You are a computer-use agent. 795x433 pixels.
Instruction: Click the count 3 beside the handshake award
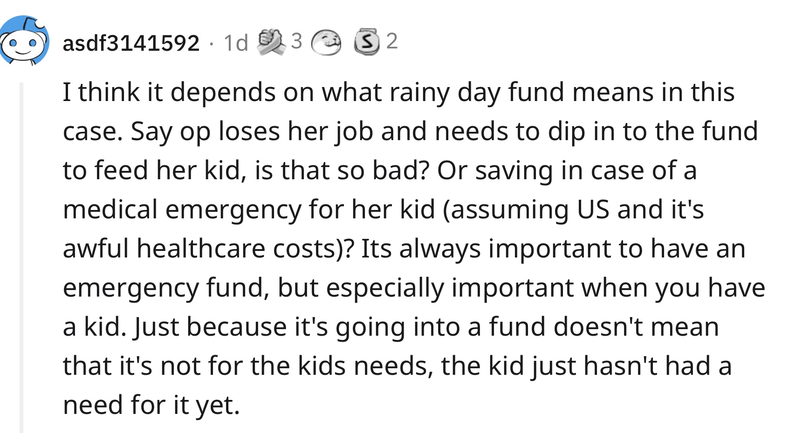coord(296,41)
